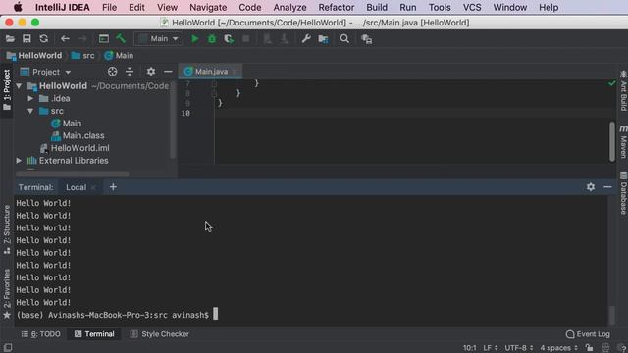The width and height of the screenshot is (628, 353).
Task: Click the 10:1 caret position indicator
Action: coord(470,348)
